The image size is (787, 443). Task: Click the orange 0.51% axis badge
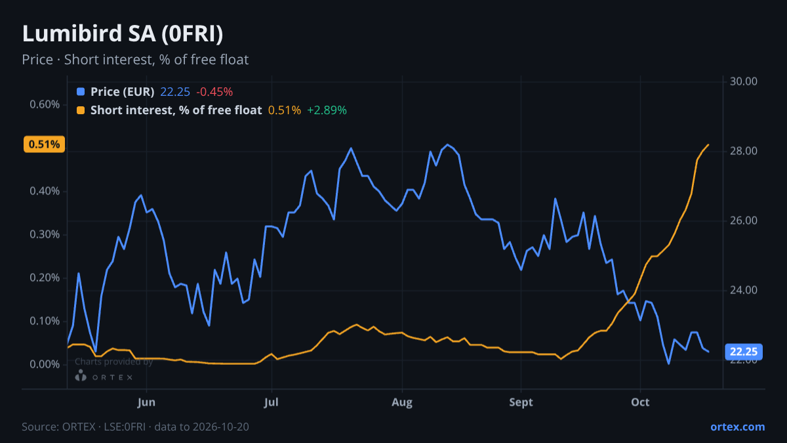[x=44, y=144]
